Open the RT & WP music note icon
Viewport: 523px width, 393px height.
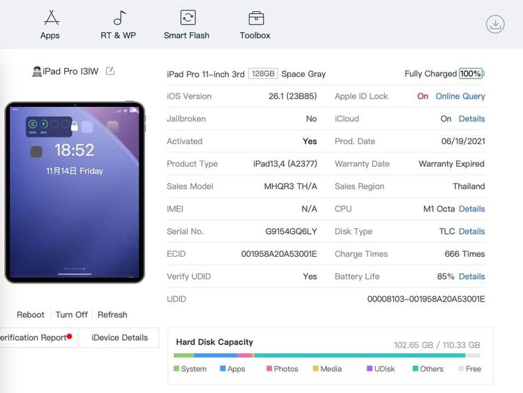(119, 17)
